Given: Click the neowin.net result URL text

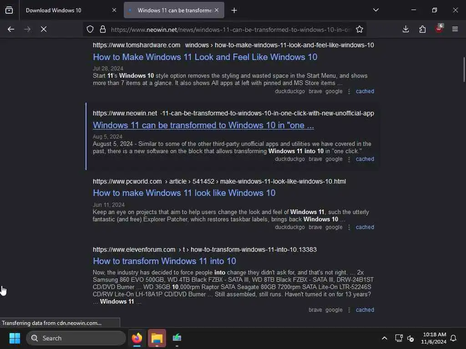Looking at the screenshot, I should pyautogui.click(x=233, y=113).
